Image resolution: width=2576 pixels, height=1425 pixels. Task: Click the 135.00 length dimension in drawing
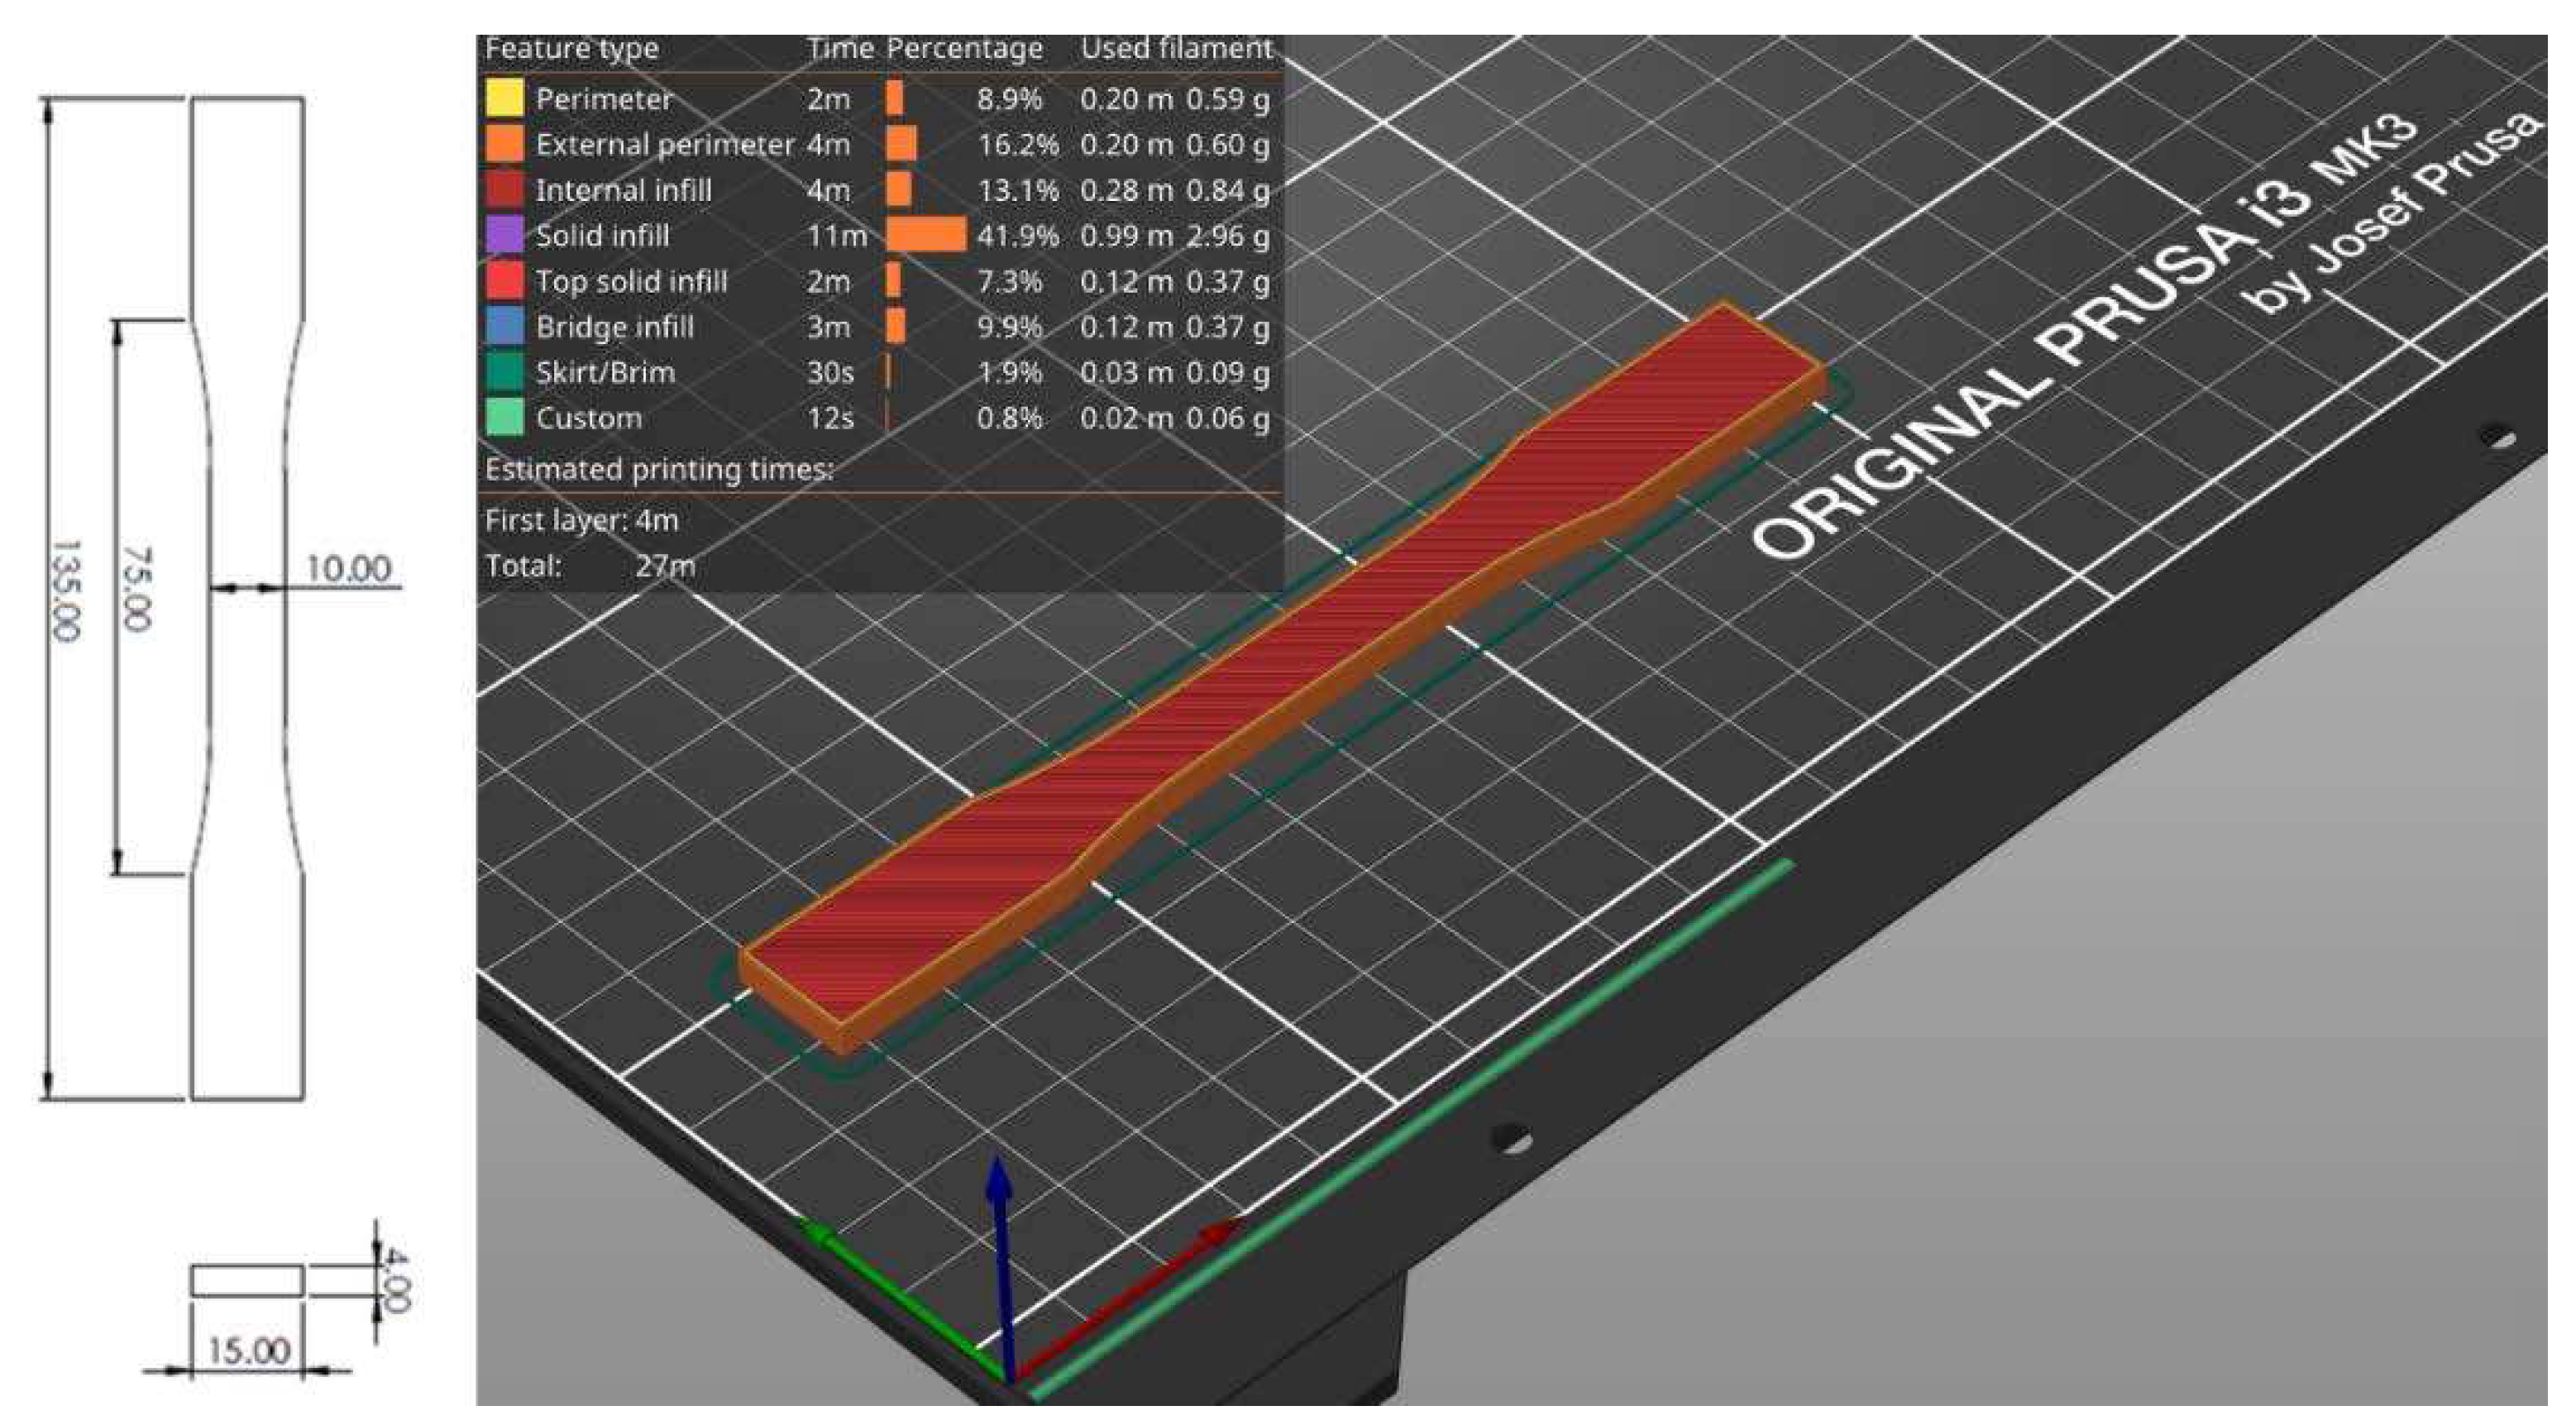pos(65,592)
